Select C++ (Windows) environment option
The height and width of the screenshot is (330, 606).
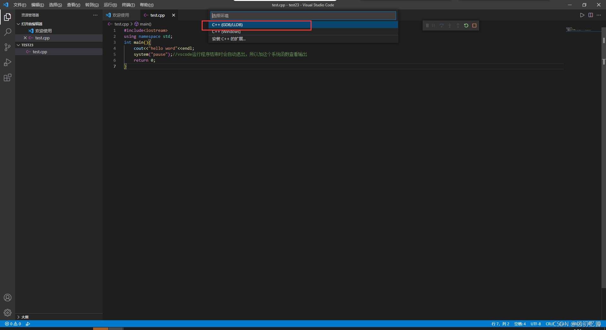[x=303, y=31]
